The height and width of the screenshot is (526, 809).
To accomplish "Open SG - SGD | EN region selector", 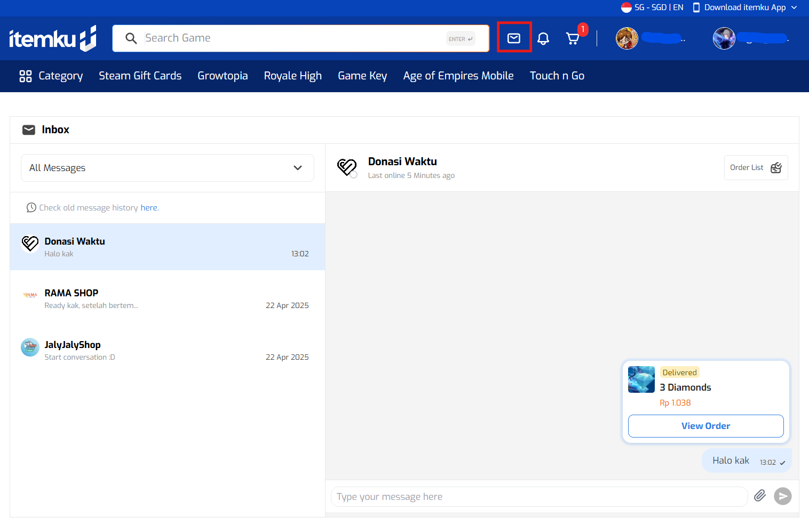I will tap(652, 7).
